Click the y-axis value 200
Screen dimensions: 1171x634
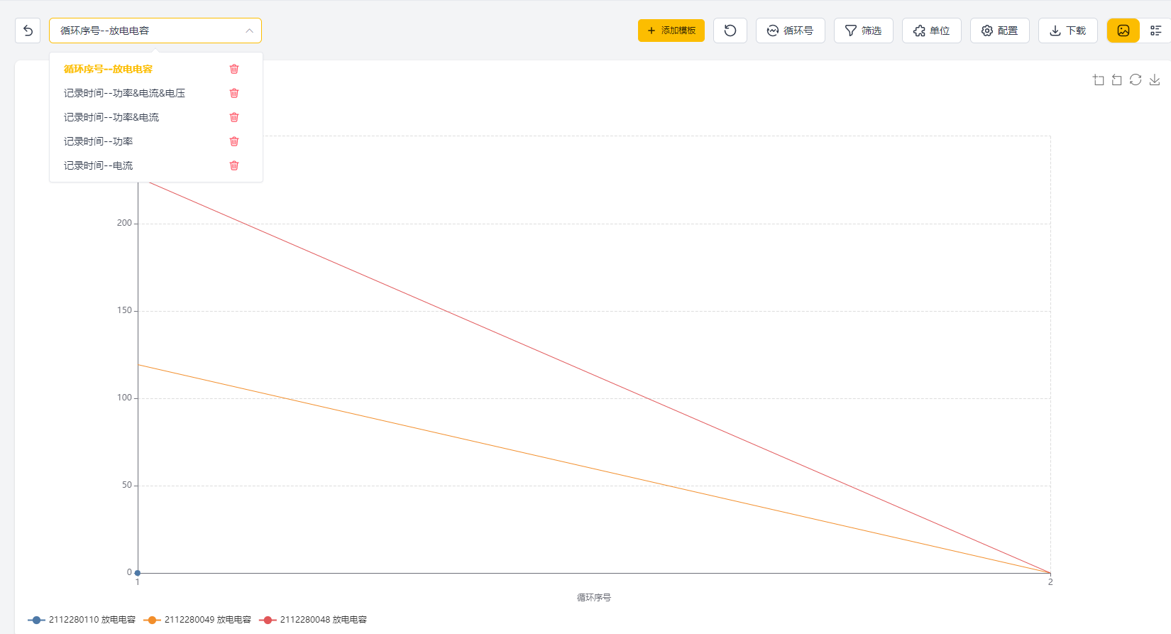[124, 223]
